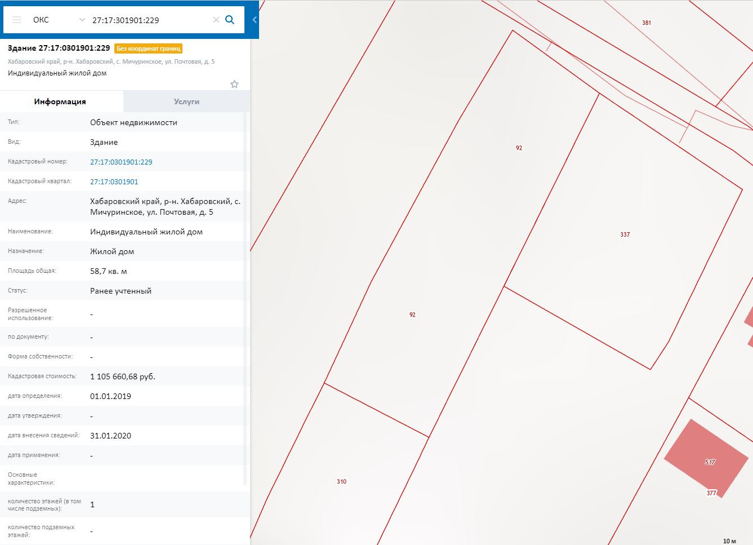Screen dimensions: 753x545
Task: Click the 'дата внесения сведений:' label
Action: [x=44, y=435]
